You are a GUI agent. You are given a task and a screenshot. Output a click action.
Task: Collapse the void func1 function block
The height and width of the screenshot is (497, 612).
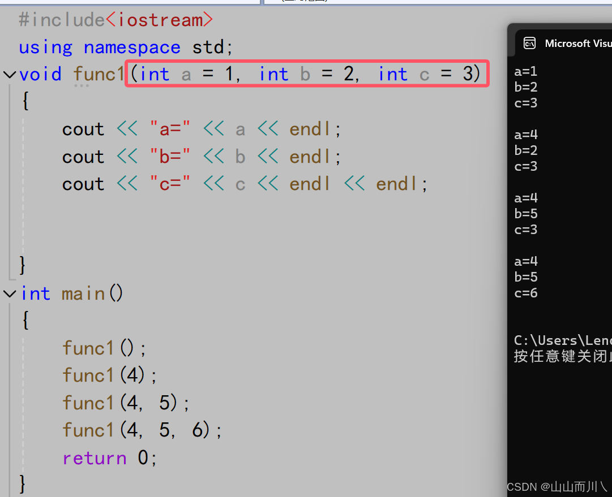pos(10,74)
